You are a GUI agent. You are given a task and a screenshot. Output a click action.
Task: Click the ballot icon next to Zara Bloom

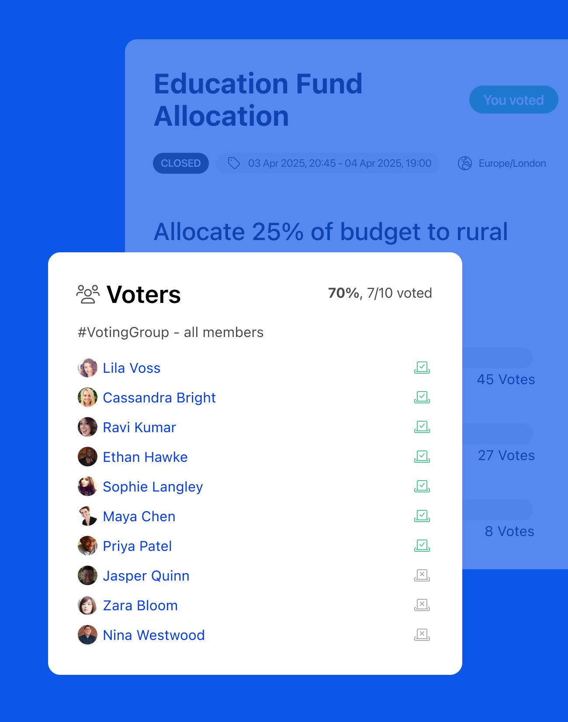(x=422, y=605)
